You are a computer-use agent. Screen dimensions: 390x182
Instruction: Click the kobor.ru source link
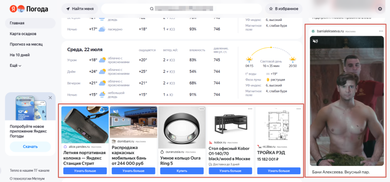221,142
